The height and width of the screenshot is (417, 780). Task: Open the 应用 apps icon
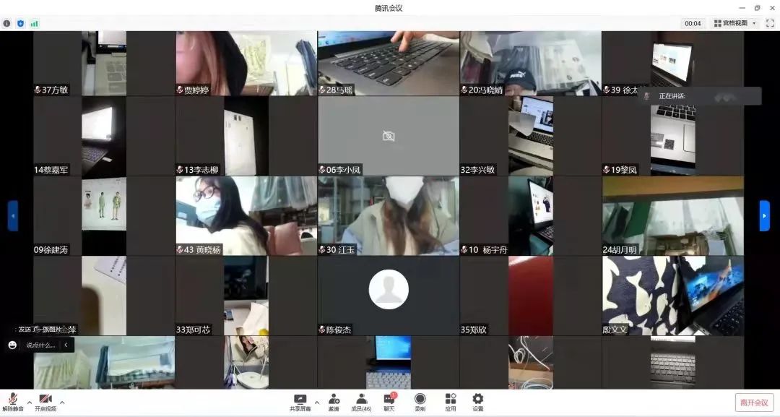coord(451,400)
